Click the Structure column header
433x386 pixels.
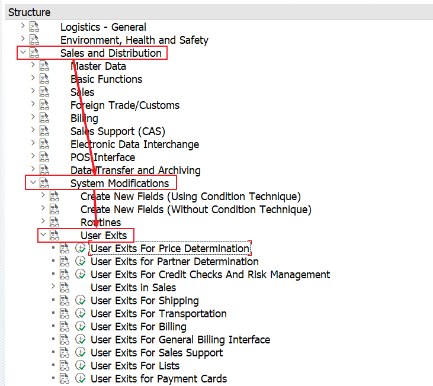click(x=219, y=12)
